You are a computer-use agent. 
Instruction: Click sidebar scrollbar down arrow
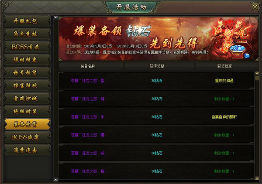(56, 180)
